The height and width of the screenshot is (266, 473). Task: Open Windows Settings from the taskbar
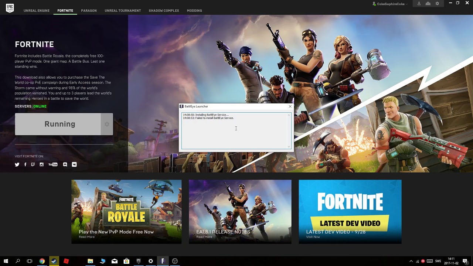[x=151, y=261]
